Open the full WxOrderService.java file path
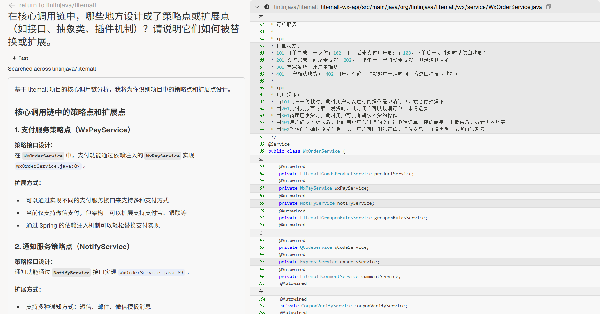Image resolution: width=600 pixels, height=314 pixels. 431,7
